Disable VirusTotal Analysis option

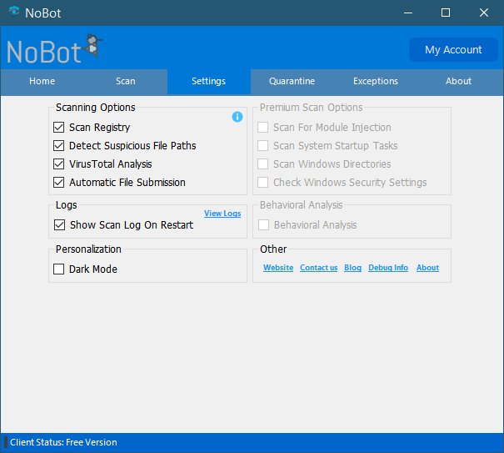(59, 164)
